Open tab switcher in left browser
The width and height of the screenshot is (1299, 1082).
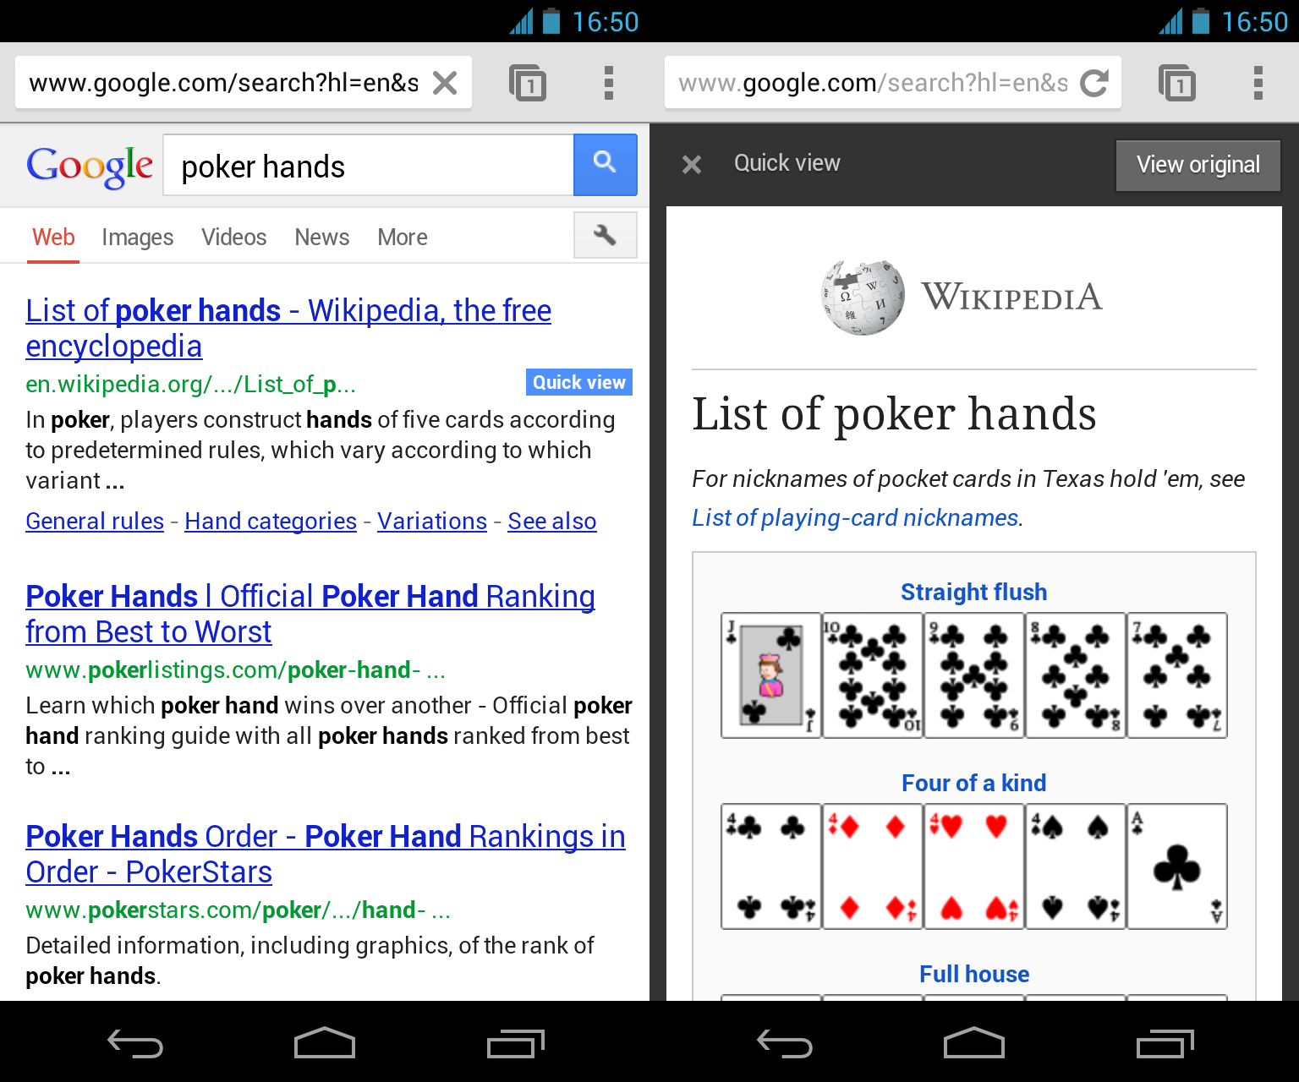[x=528, y=83]
